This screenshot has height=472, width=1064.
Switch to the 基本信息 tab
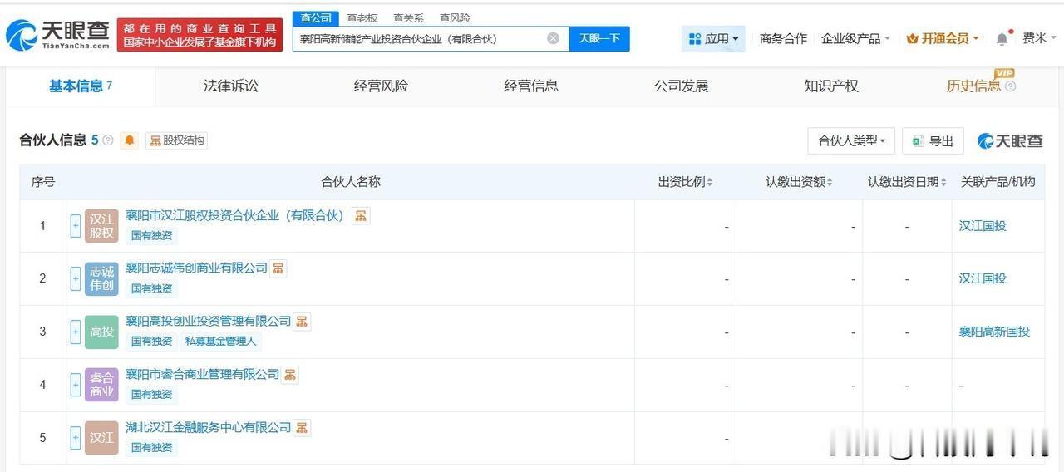tap(80, 86)
